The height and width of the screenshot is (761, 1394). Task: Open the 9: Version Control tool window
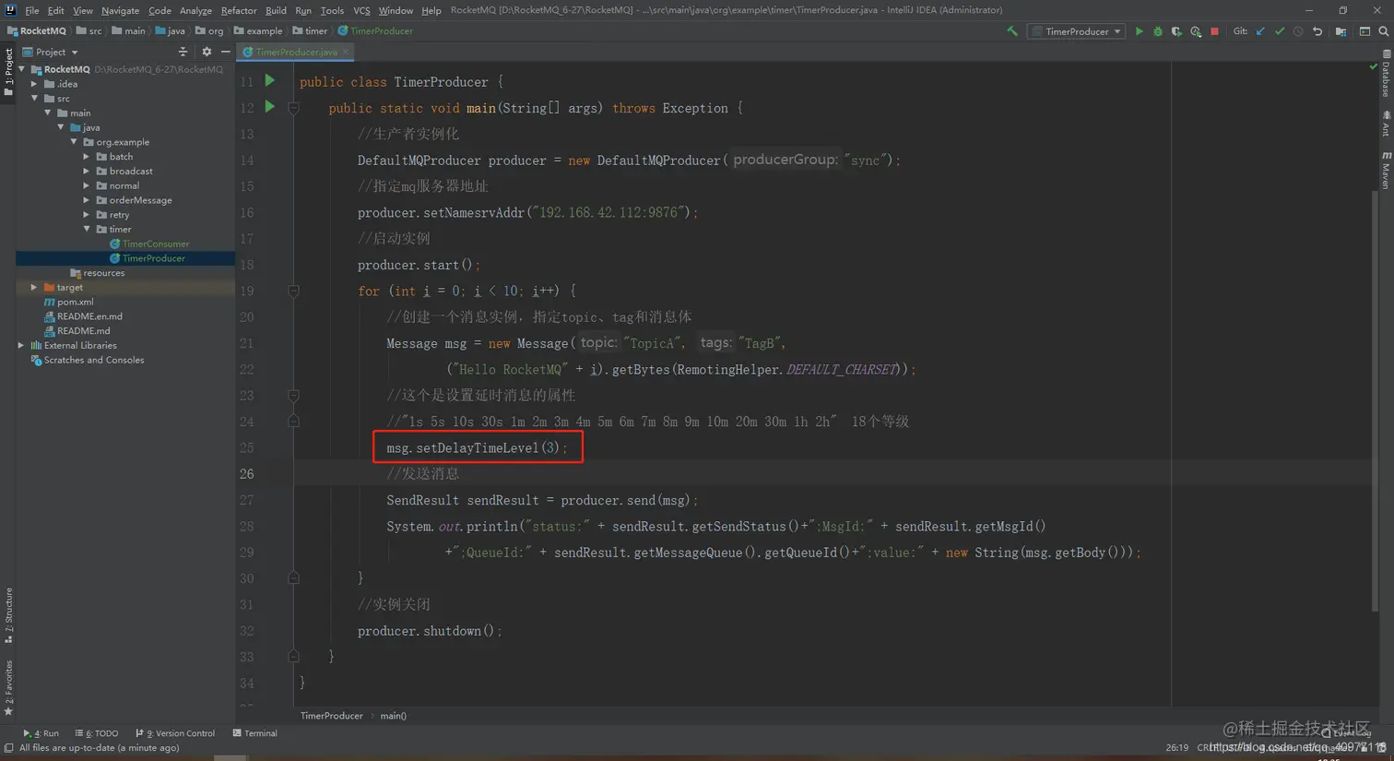175,733
